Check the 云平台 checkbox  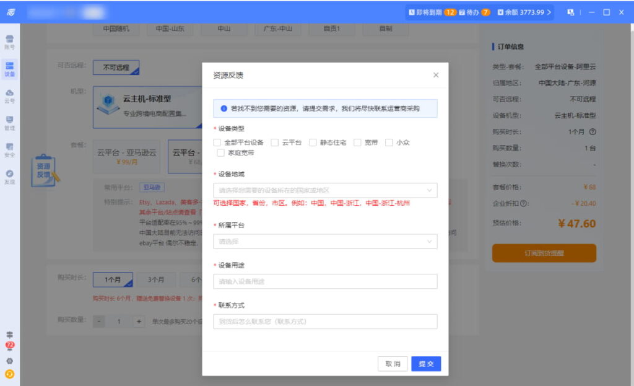(274, 143)
